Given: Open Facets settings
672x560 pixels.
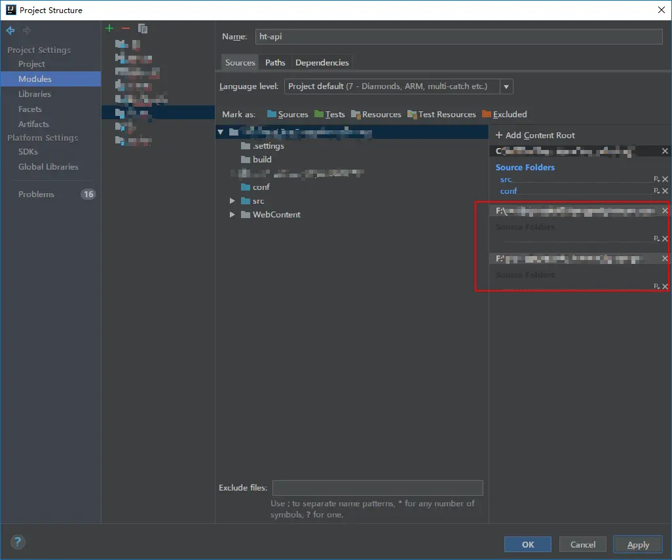Looking at the screenshot, I should pos(29,109).
